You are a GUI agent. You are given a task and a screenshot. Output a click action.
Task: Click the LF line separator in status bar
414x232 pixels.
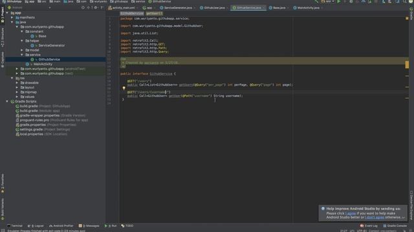pyautogui.click(x=352, y=231)
